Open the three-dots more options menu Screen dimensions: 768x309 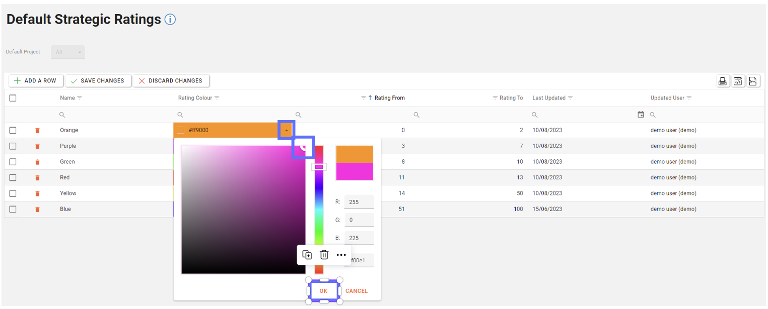(x=341, y=255)
